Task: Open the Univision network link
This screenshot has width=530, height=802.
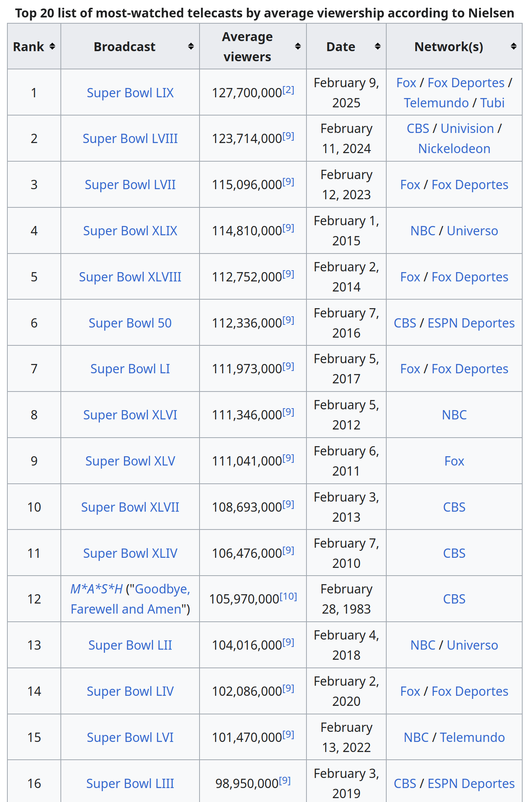Action: point(467,129)
